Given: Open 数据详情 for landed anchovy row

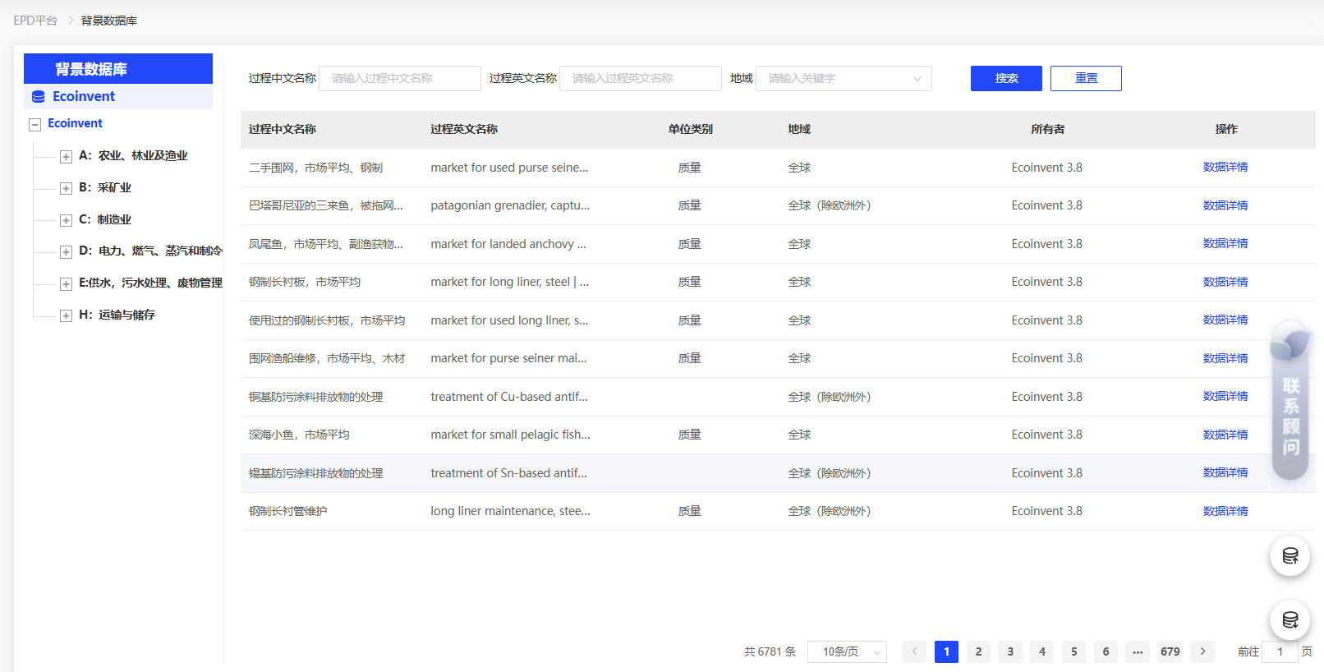Looking at the screenshot, I should pos(1225,243).
